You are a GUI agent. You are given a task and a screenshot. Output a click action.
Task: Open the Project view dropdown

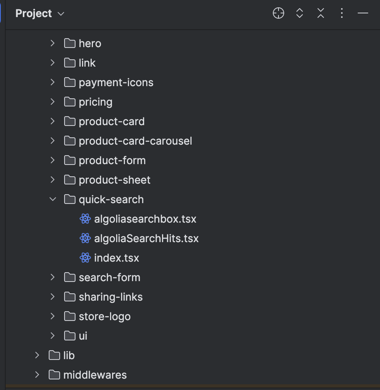click(x=60, y=13)
